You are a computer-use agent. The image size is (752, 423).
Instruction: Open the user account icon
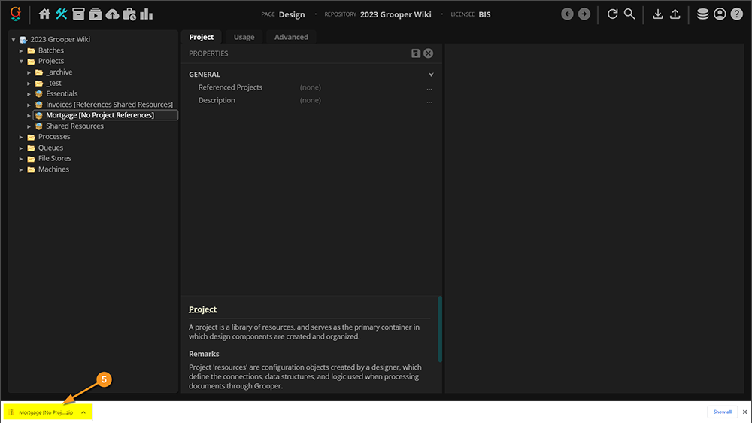coord(720,14)
